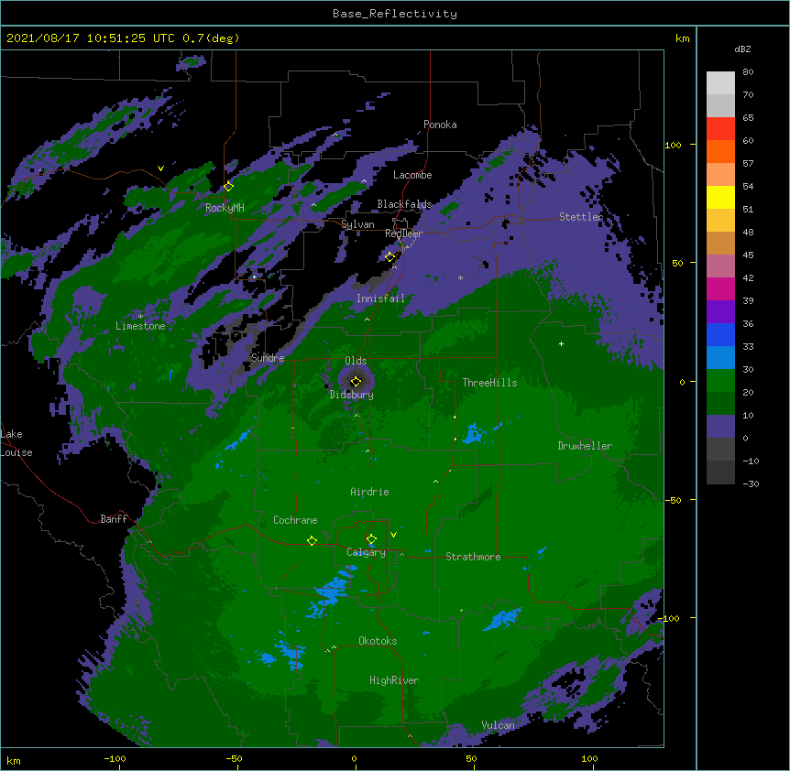The width and height of the screenshot is (790, 771).
Task: Select the Calgary city label
Action: pos(366,552)
